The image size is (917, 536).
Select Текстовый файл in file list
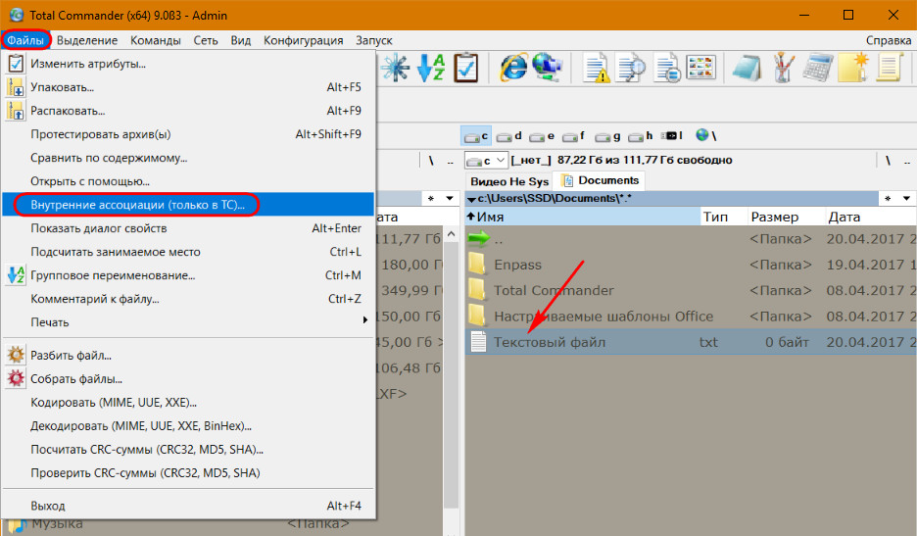(691, 342)
